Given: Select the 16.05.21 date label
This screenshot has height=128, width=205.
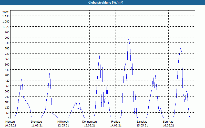Looking at the screenshot, I should [x=169, y=126].
